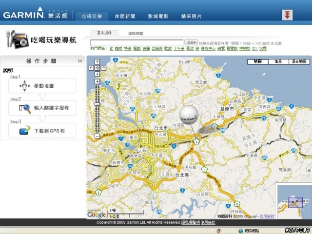The image size is (312, 234).
Task: Open the 隱私權聲明 footer link
Action: (191, 222)
